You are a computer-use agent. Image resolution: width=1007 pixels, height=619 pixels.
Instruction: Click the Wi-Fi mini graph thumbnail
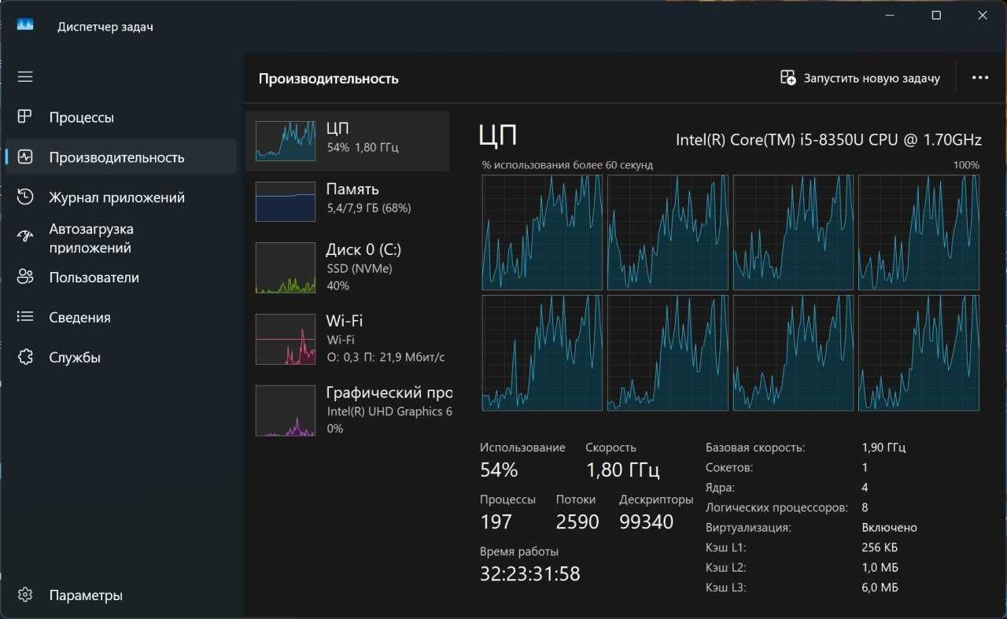pyautogui.click(x=286, y=339)
